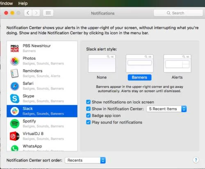Uncheck Badge app icon
Screen dimensions: 205x169
click(88, 115)
